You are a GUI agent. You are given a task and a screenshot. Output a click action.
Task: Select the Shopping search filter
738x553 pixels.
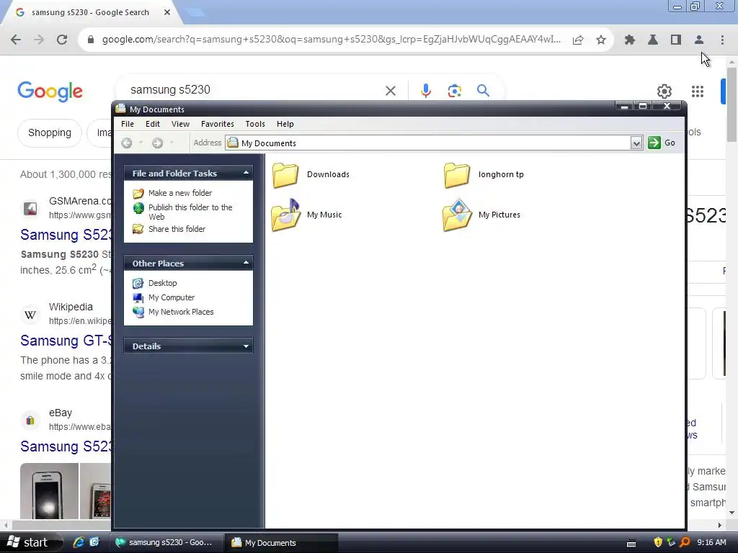point(50,133)
